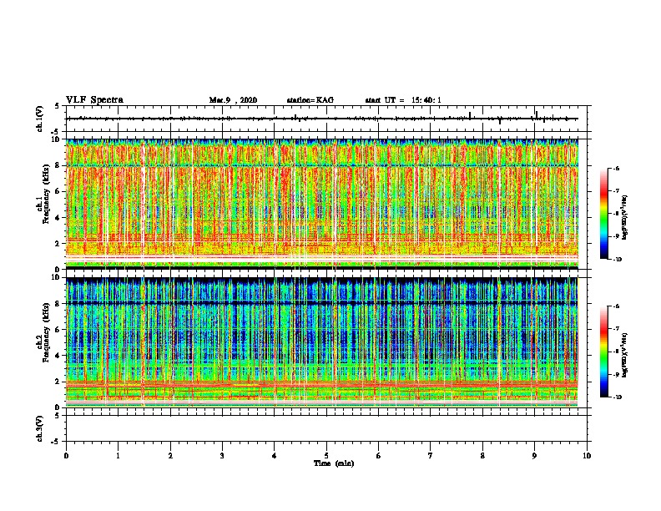Click the "-6" label on ch.1 colorbar

615,169
